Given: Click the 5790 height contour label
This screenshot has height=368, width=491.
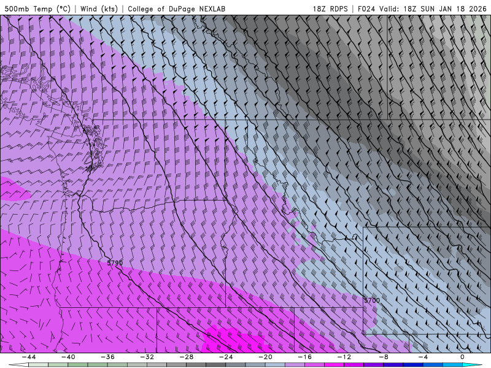Looking at the screenshot, I should (x=115, y=263).
